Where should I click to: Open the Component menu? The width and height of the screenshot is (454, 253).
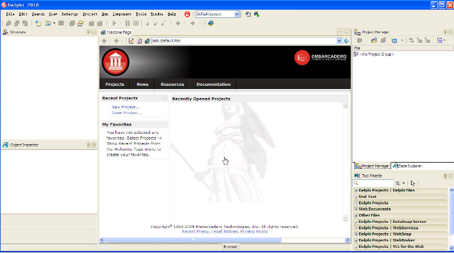(x=122, y=14)
